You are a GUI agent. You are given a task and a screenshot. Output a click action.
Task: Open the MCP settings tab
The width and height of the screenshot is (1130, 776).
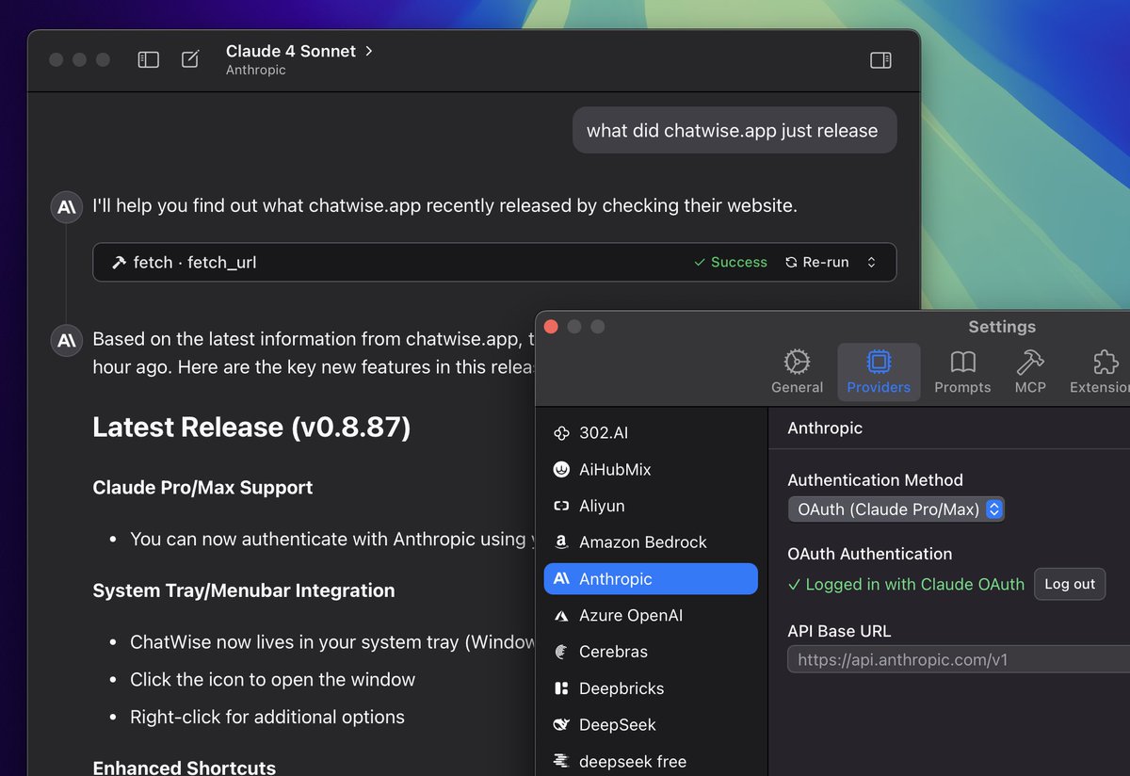[1030, 372]
